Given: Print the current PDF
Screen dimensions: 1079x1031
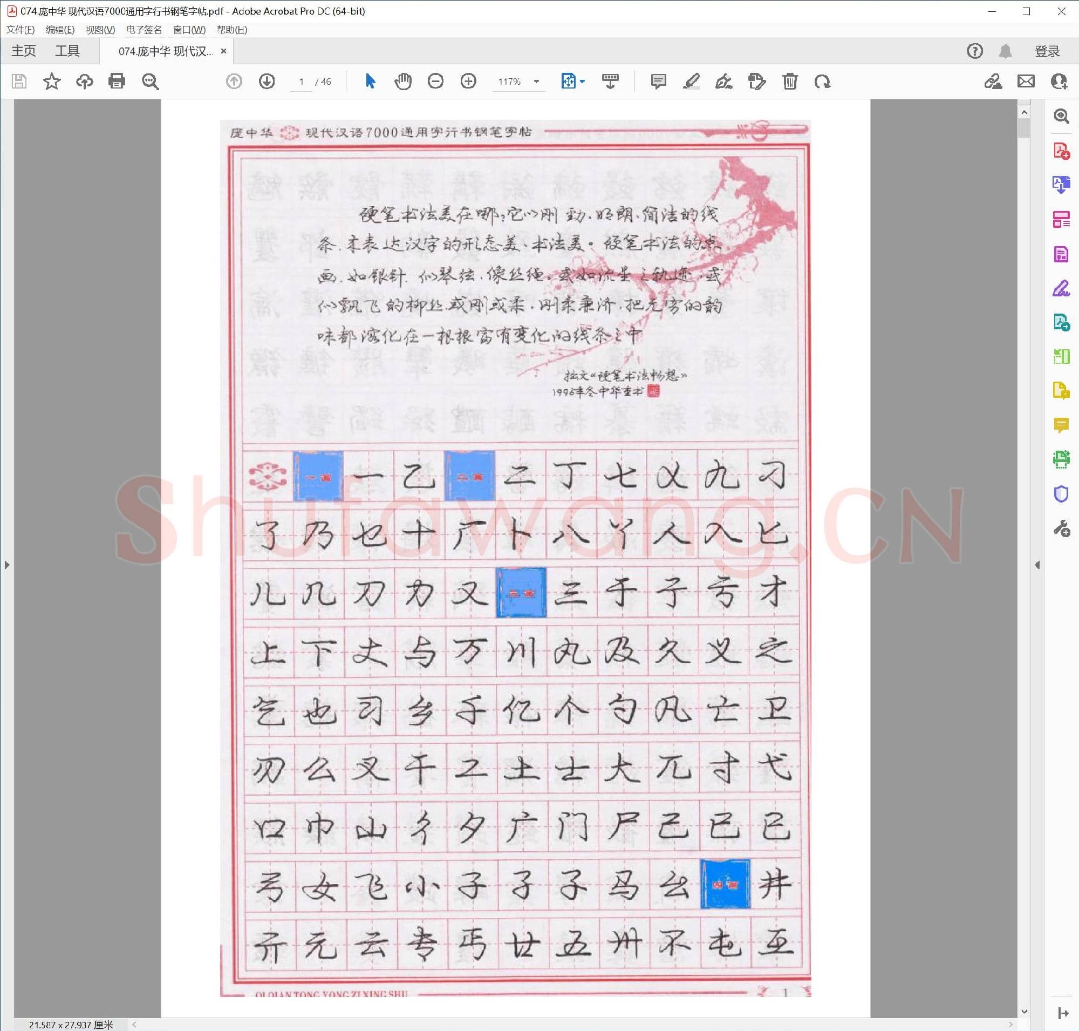Looking at the screenshot, I should click(x=117, y=82).
